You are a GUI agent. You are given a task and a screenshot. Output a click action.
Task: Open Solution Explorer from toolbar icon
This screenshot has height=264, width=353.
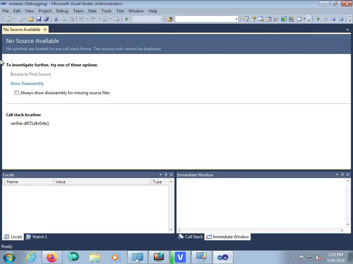pyautogui.click(x=245, y=19)
